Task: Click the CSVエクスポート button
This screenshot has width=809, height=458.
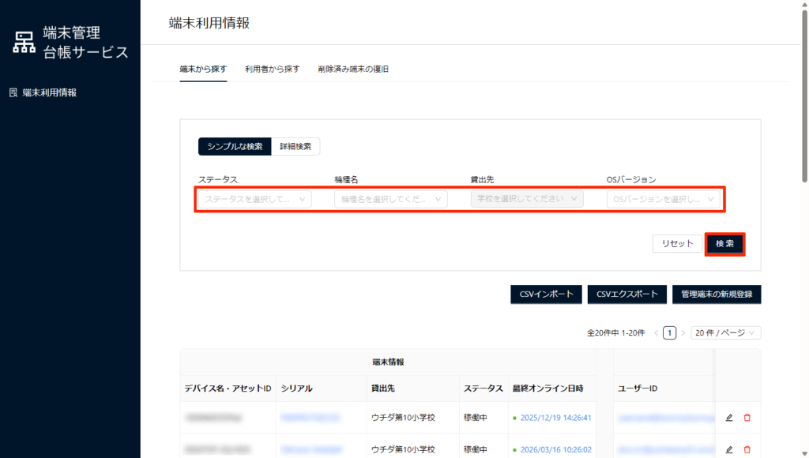Action: [627, 295]
